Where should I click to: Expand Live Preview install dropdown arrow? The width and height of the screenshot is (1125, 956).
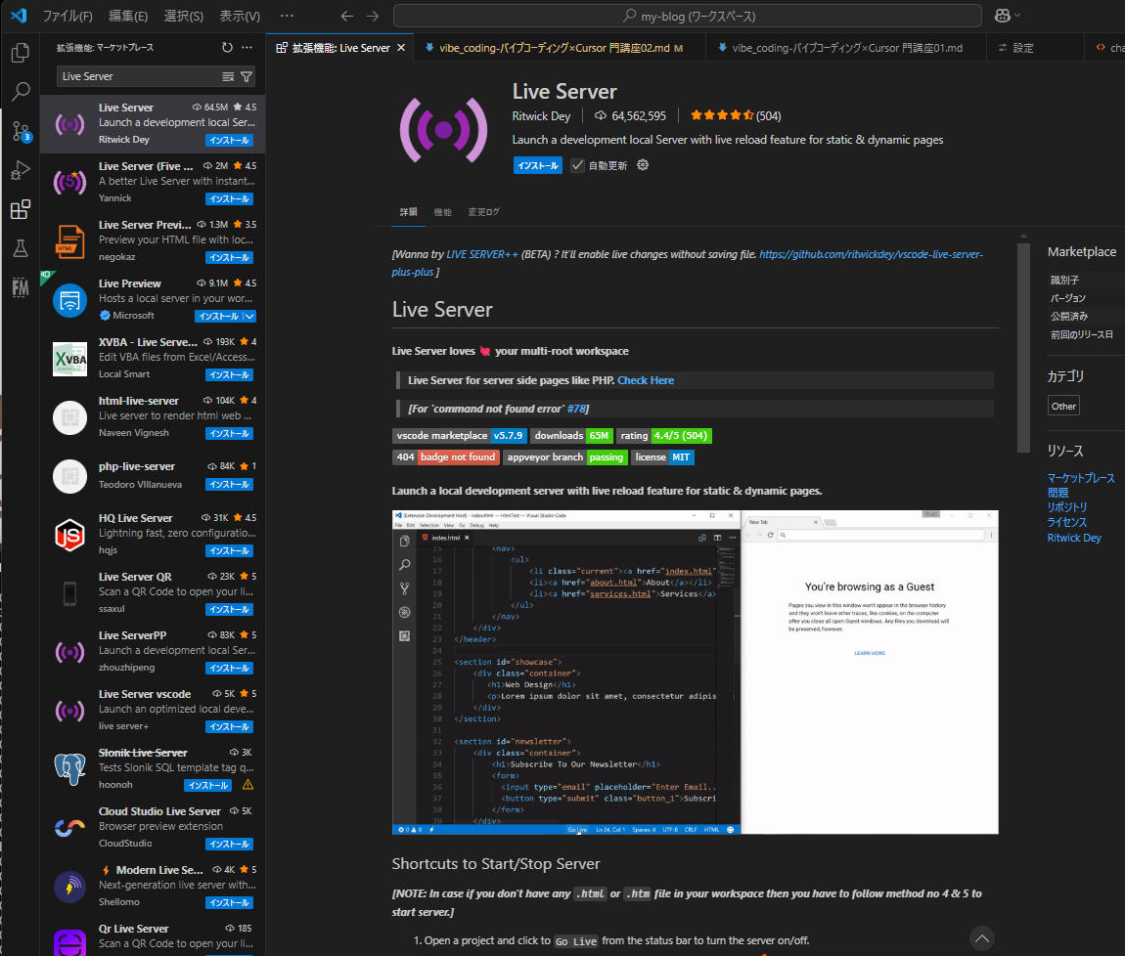[x=249, y=316]
